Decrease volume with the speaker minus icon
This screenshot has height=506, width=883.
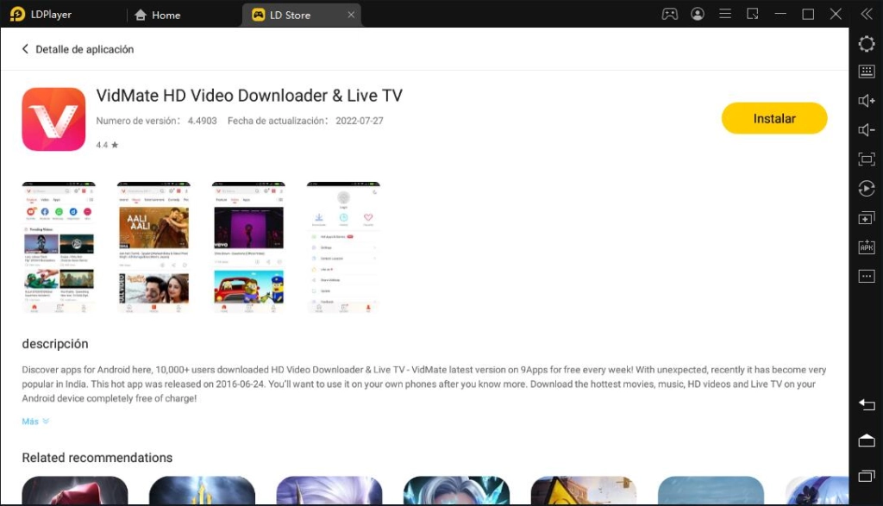867,130
